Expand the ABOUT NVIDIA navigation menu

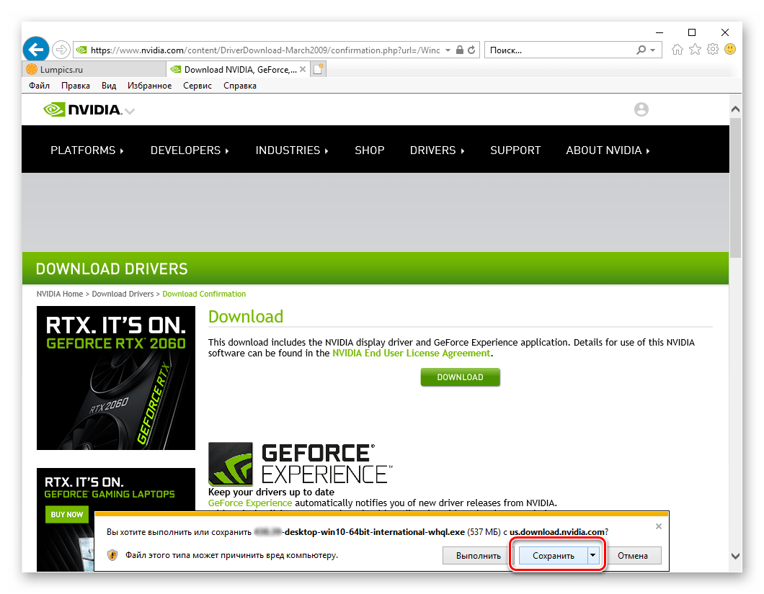608,150
